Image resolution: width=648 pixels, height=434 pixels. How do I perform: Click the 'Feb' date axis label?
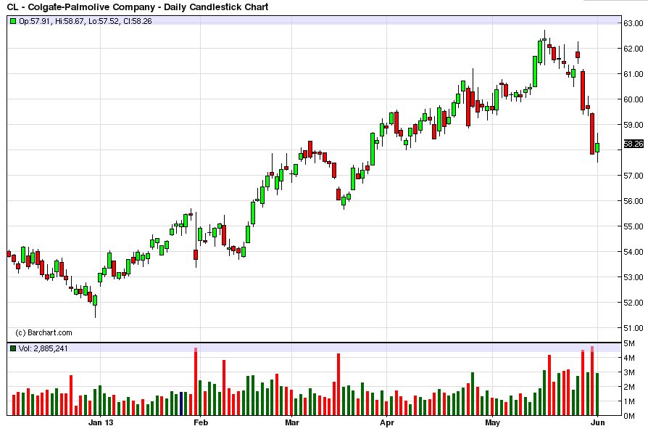(x=201, y=423)
